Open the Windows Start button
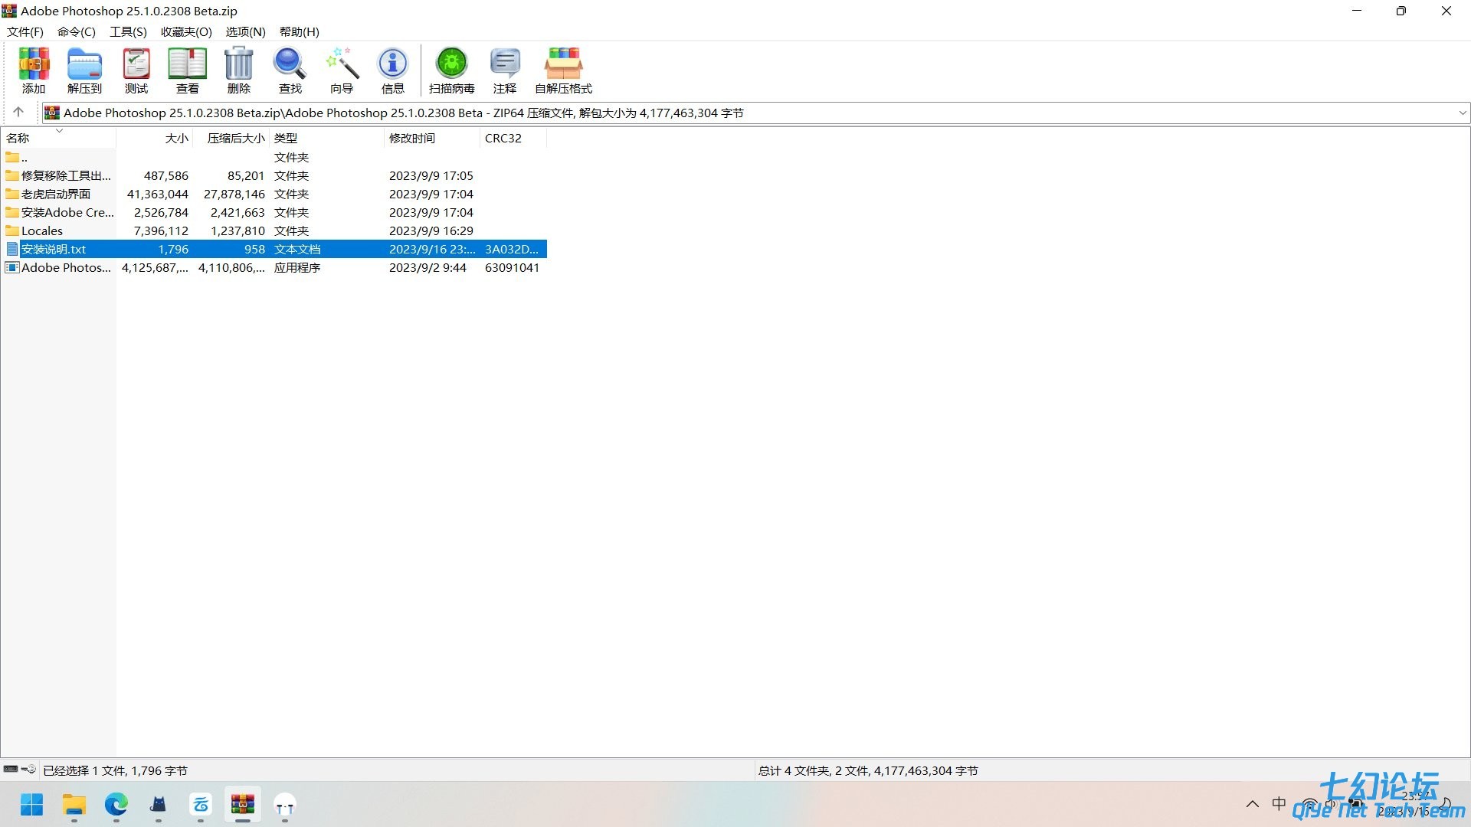 coord(32,805)
